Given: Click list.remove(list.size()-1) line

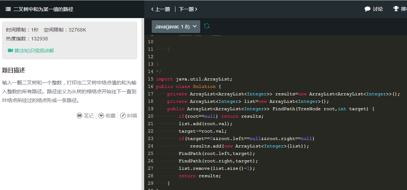Looking at the screenshot, I should coord(217,168).
